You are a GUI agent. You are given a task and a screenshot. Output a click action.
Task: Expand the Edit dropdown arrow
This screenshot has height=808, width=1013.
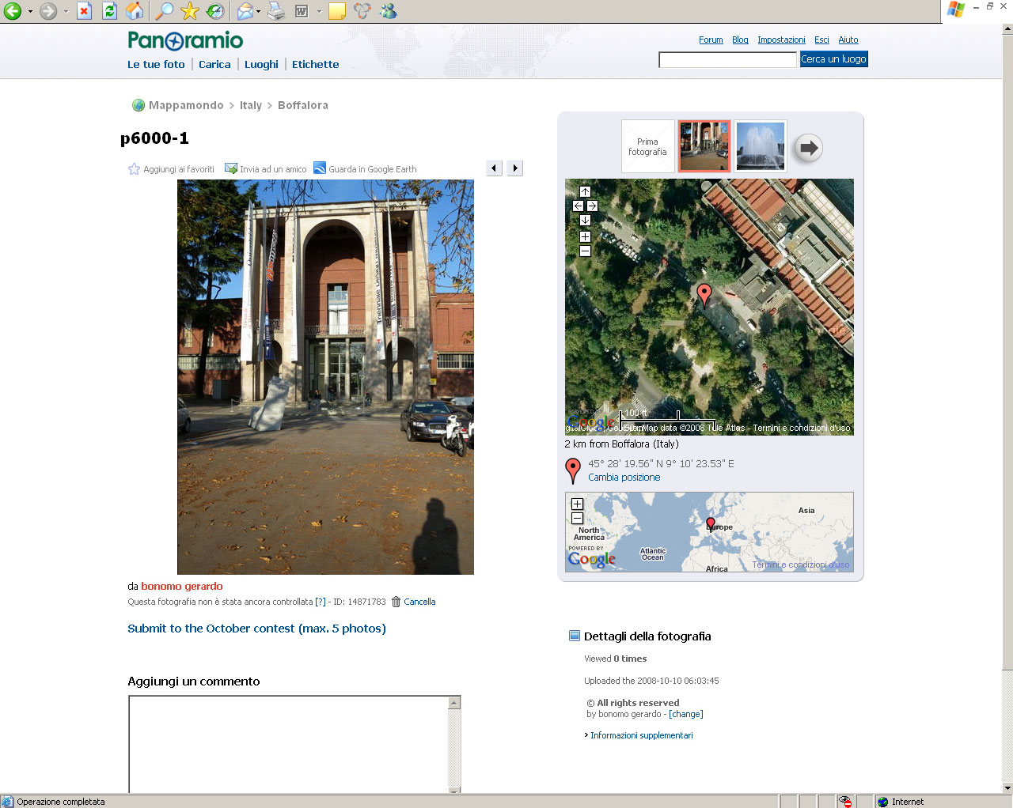point(319,12)
